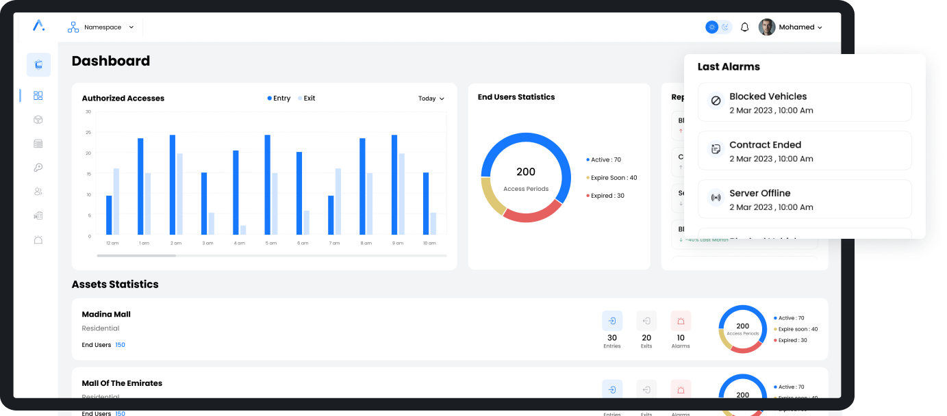The width and height of the screenshot is (947, 416).
Task: Open the Server Offline alarm card
Action: point(805,199)
